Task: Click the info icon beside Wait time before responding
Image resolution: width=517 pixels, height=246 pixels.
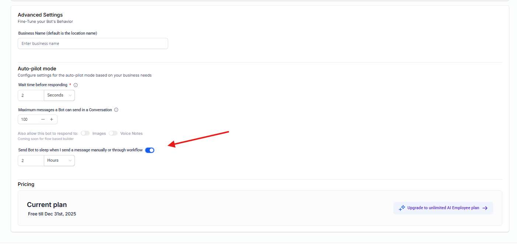Action: click(x=76, y=85)
